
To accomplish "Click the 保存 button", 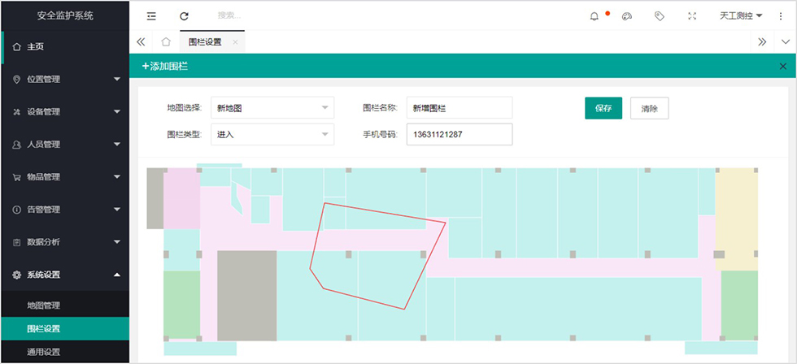I will 603,108.
